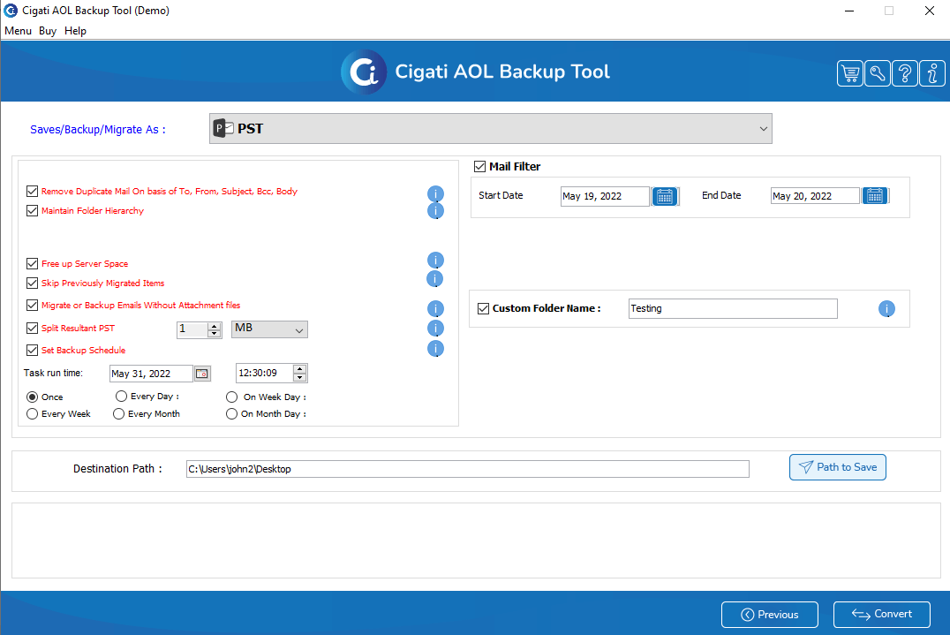Screen dimensions: 950x635
Task: Decrease the task run time
Action: pyautogui.click(x=300, y=377)
